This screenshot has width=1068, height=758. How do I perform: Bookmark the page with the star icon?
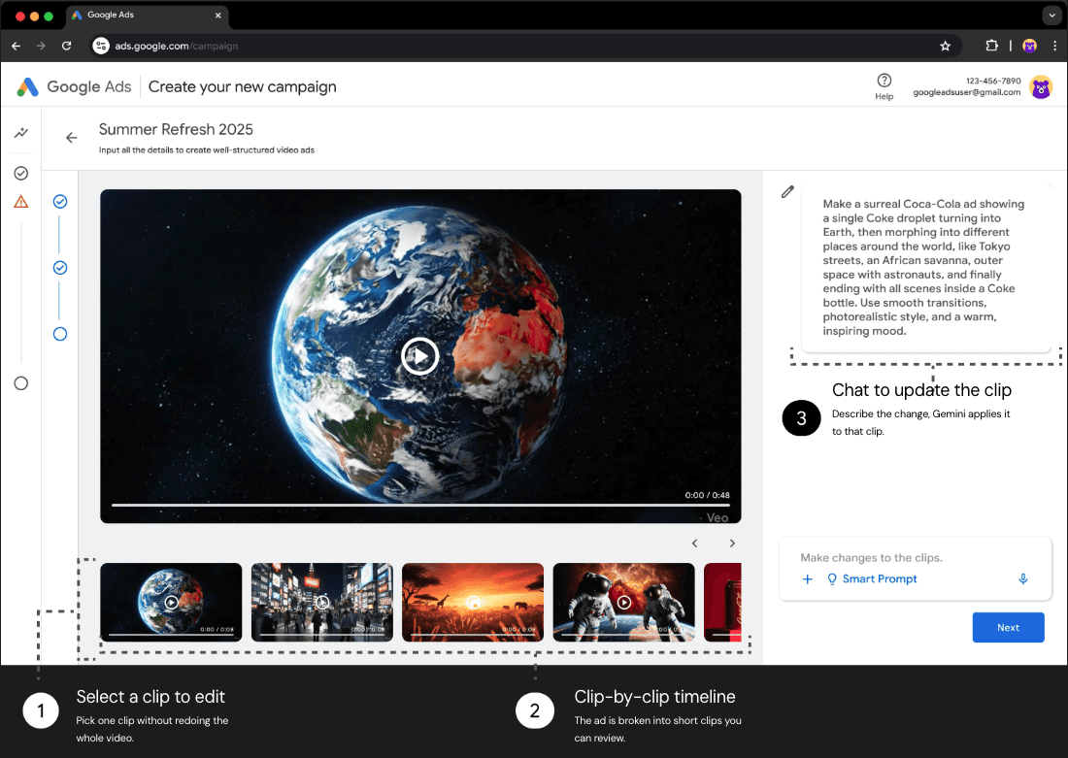(x=945, y=46)
